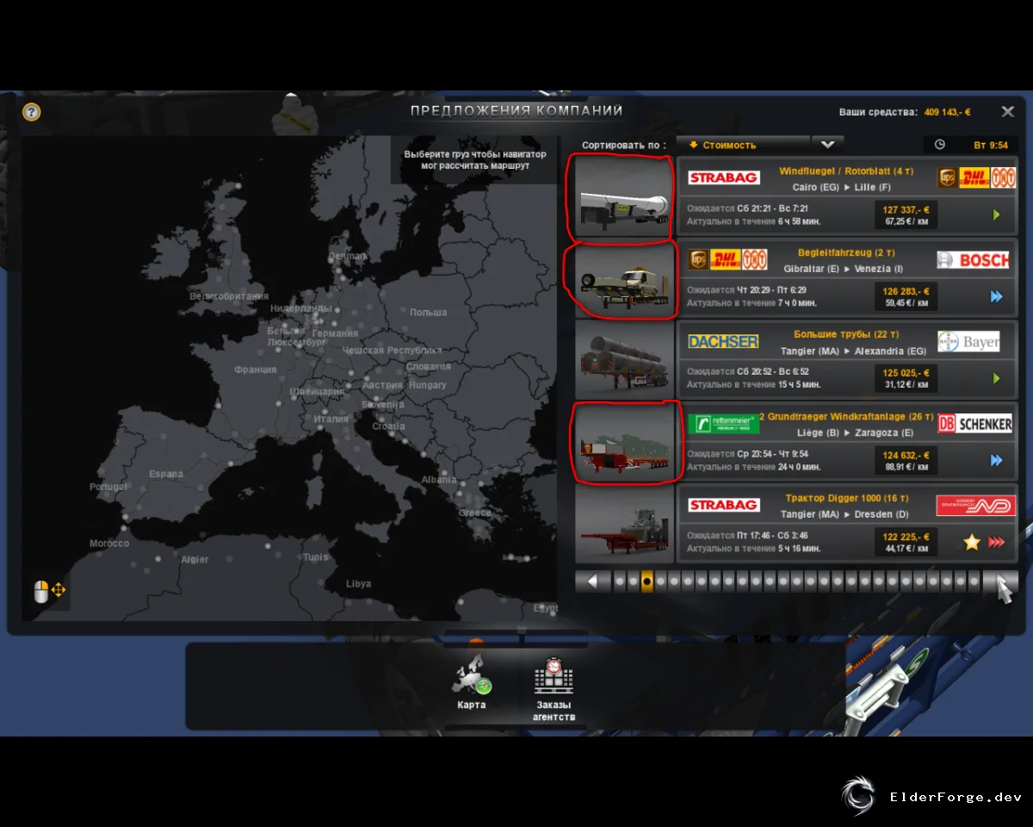
Task: Click the Rettenmeier green logo
Action: 724,423
